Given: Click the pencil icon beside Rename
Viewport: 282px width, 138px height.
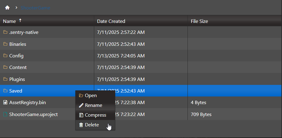Looking at the screenshot, I should click(81, 105).
